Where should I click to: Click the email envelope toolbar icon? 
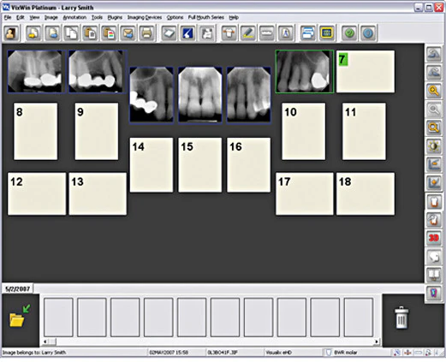click(128, 33)
